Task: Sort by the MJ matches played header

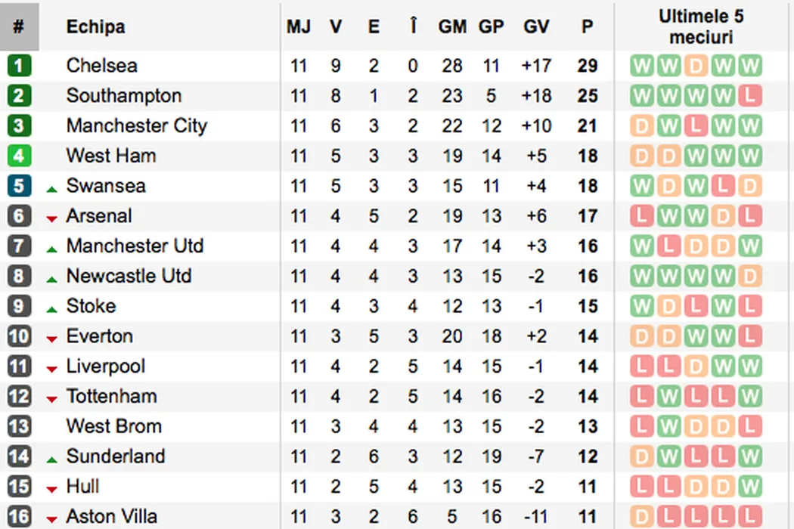Action: coord(299,27)
